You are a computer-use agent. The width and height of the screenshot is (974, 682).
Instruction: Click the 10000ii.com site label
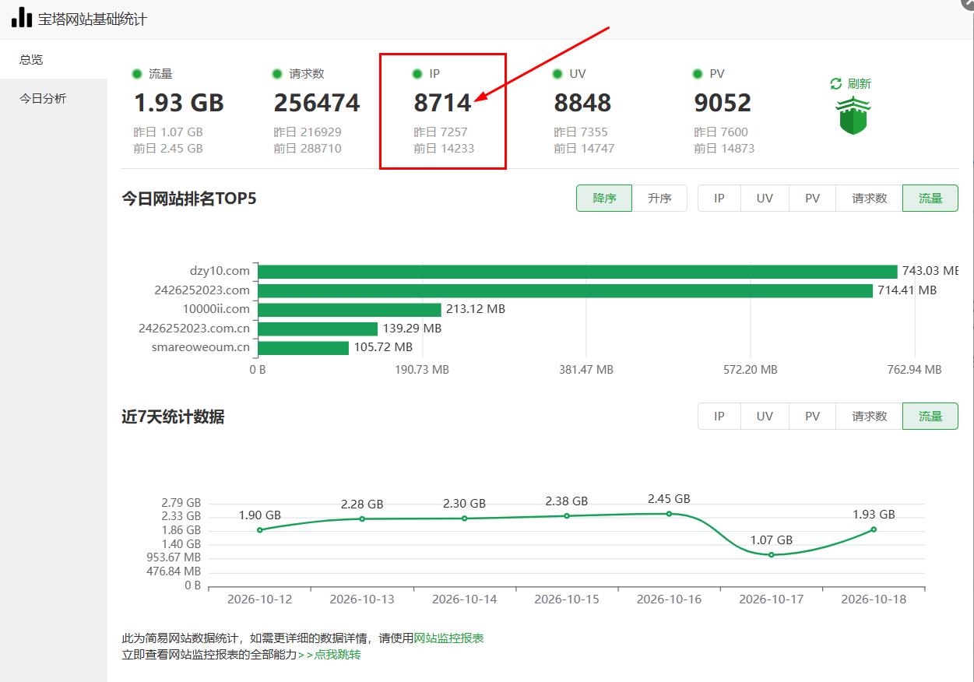(x=216, y=309)
